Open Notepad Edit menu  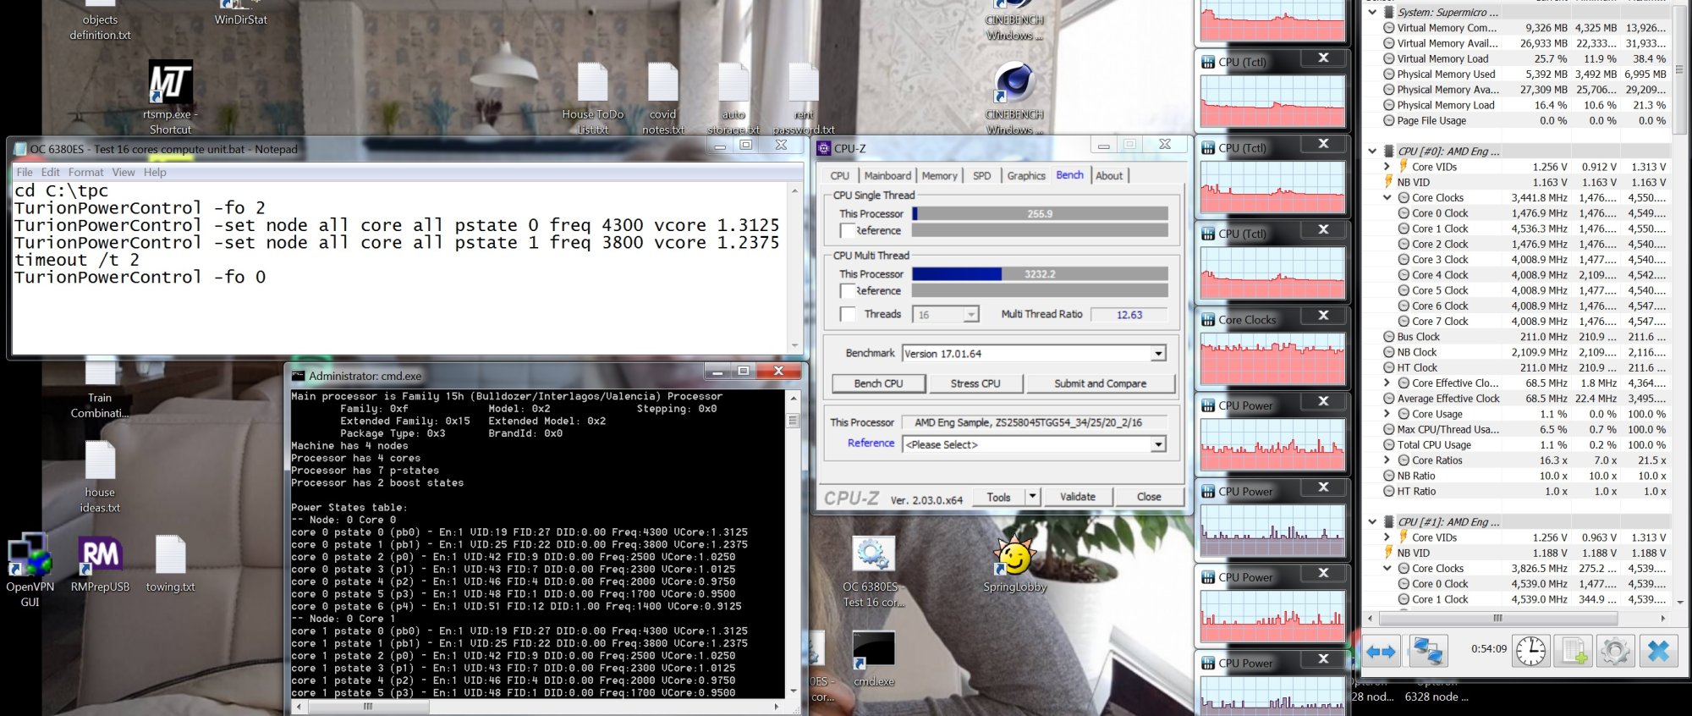(x=51, y=172)
